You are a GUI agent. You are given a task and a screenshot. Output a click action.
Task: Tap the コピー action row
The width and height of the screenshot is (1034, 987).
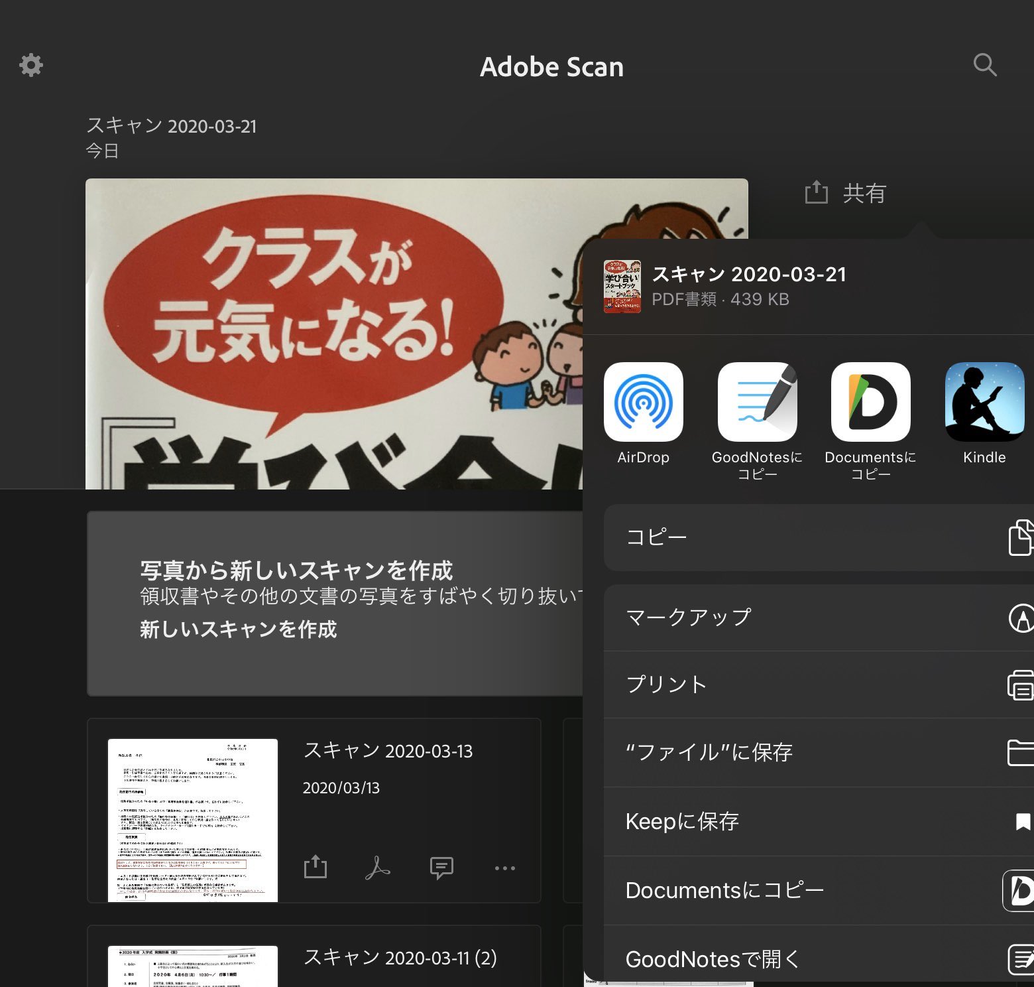pyautogui.click(x=819, y=537)
